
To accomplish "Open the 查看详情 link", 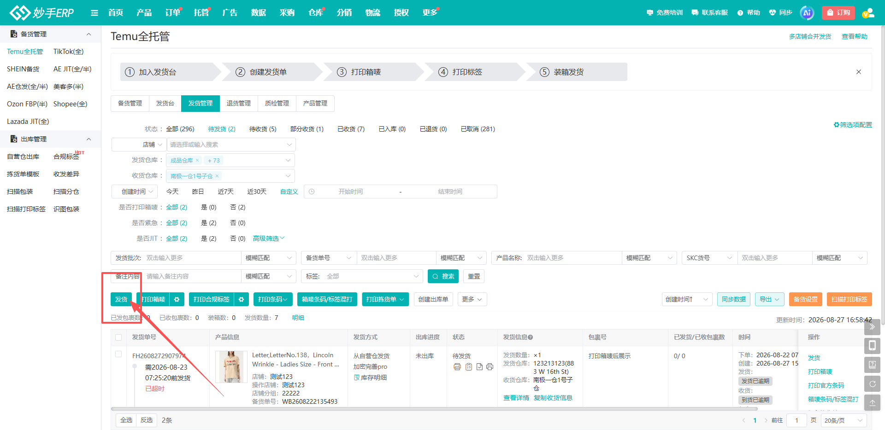I will (x=516, y=398).
